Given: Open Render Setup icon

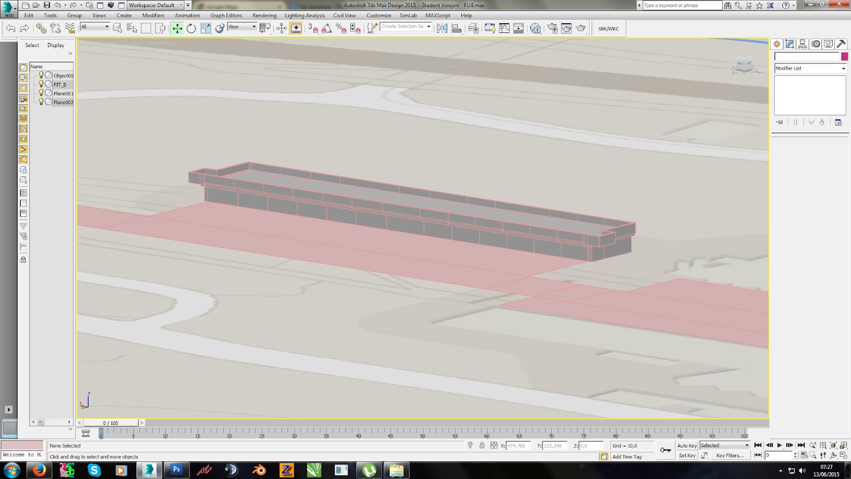Looking at the screenshot, I should 552,29.
